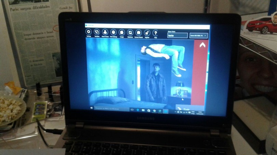Image resolution: width=277 pixels, height=155 pixels.
Task: Open the Green Screen person icon
Action: point(105,32)
